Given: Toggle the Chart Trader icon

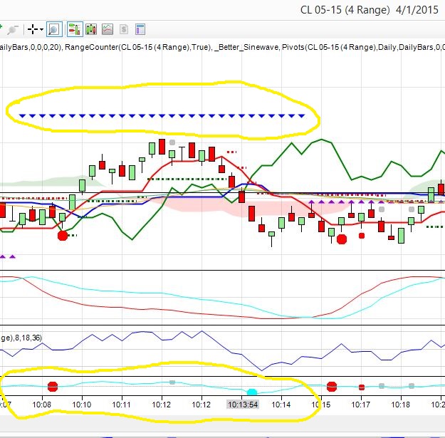Looking at the screenshot, I should tap(75, 29).
